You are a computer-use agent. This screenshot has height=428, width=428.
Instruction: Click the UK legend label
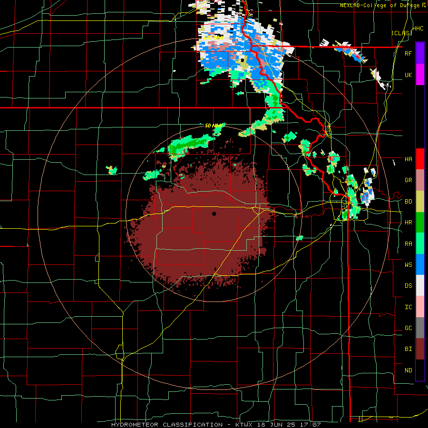408,75
